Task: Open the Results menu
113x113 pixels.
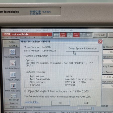Action: (x=46, y=30)
